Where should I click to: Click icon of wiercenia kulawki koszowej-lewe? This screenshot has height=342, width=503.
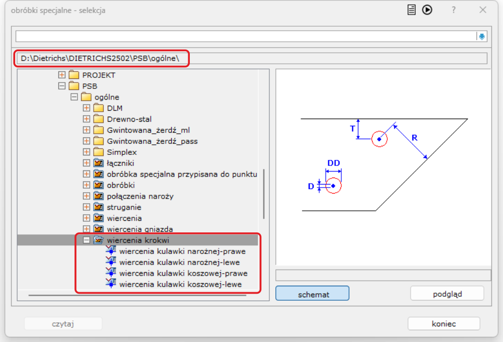click(111, 284)
